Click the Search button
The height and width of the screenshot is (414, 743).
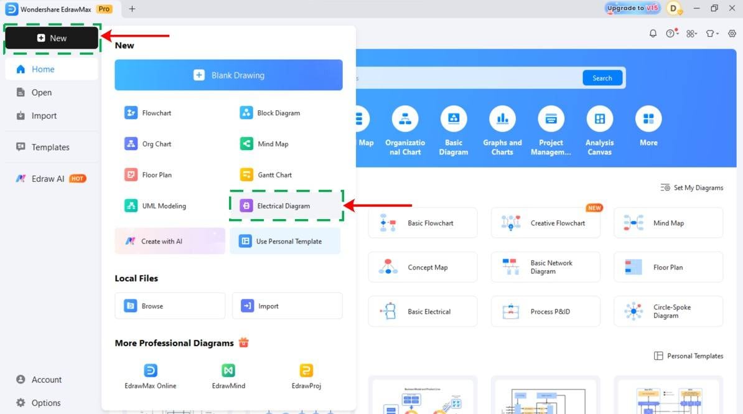pyautogui.click(x=601, y=77)
